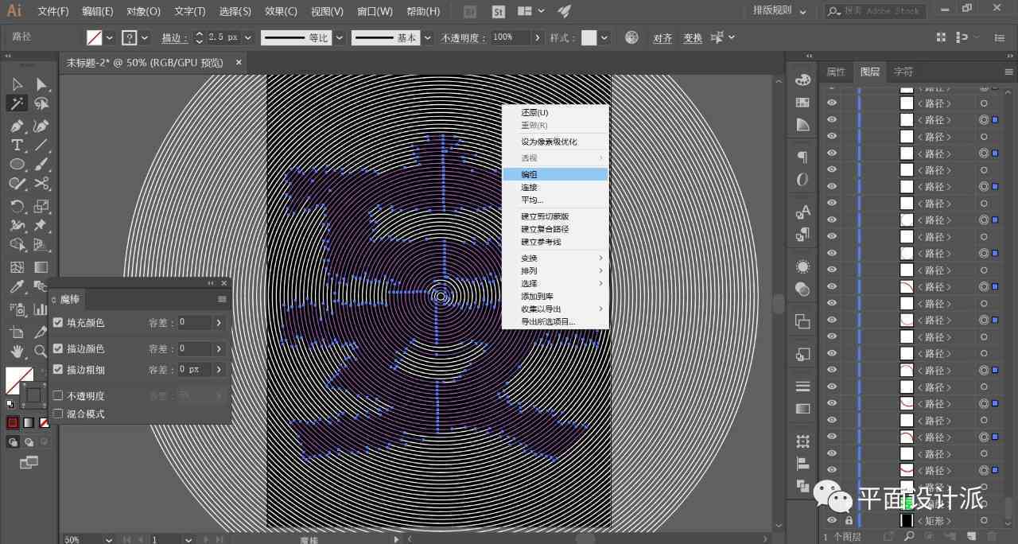The image size is (1018, 544).
Task: Click the 对齐 (Align) link in control bar
Action: click(x=662, y=38)
